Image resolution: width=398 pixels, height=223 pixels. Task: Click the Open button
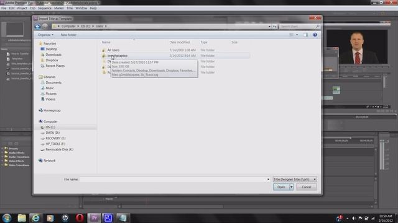pyautogui.click(x=281, y=187)
